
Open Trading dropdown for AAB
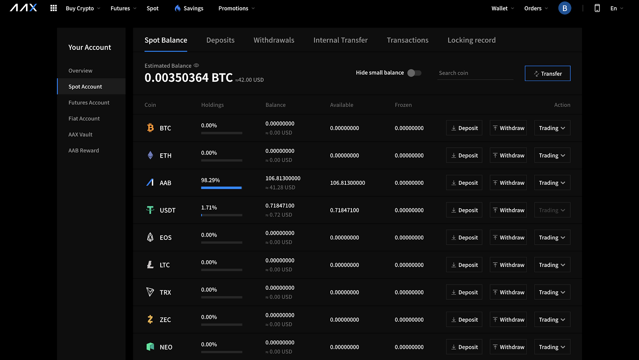coord(552,182)
